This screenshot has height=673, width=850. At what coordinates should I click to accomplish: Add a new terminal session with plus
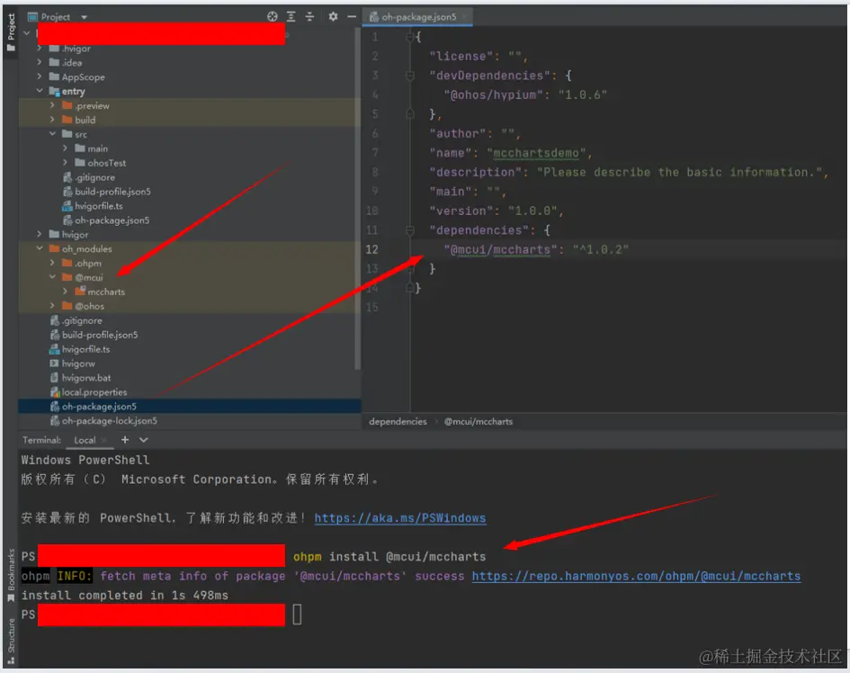click(x=125, y=440)
